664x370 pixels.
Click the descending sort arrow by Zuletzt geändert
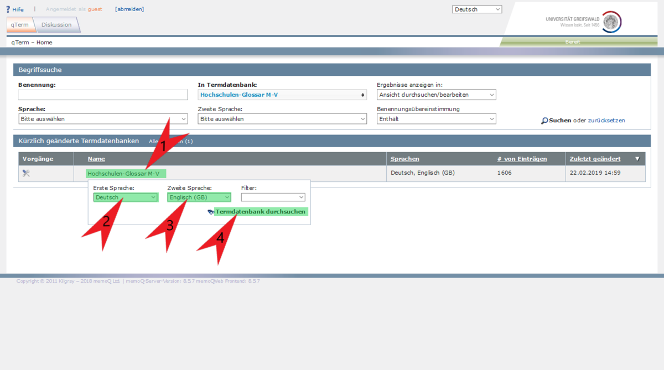point(637,159)
